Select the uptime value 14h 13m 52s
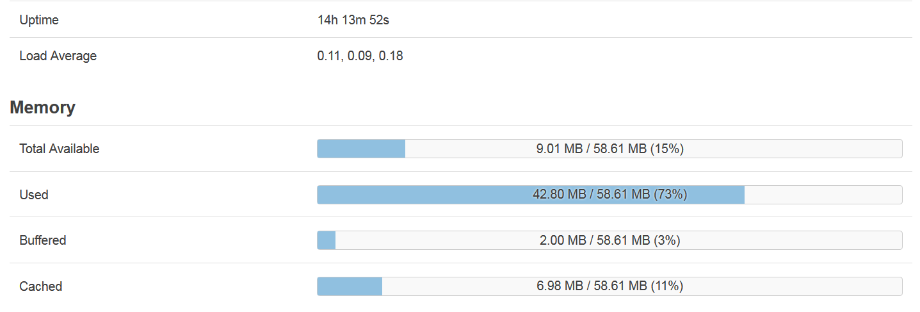 click(353, 20)
